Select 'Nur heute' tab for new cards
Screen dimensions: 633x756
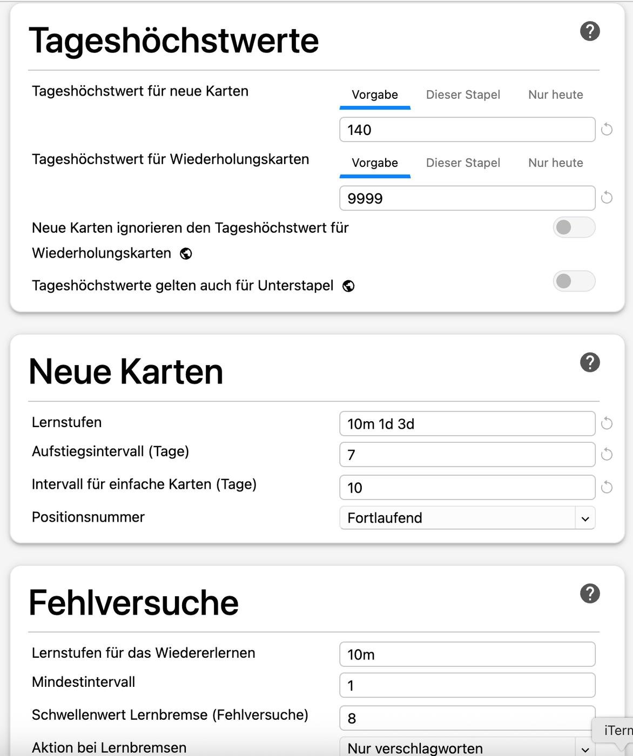tap(556, 95)
